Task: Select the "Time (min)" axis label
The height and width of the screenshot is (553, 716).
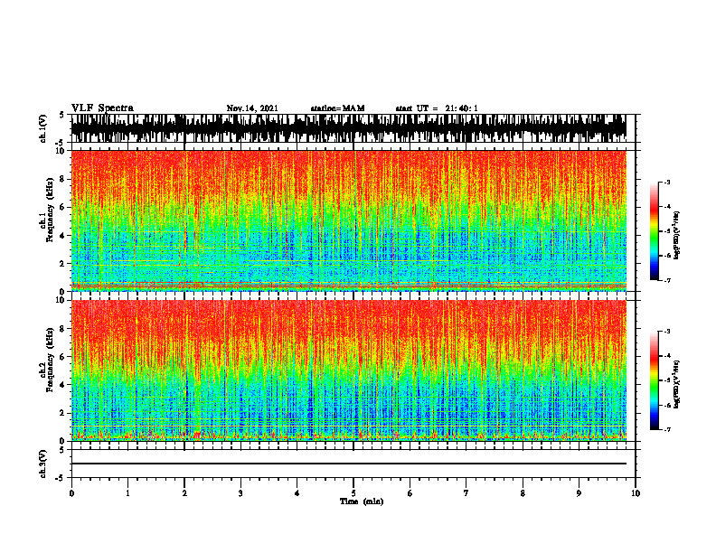Action: tap(362, 501)
